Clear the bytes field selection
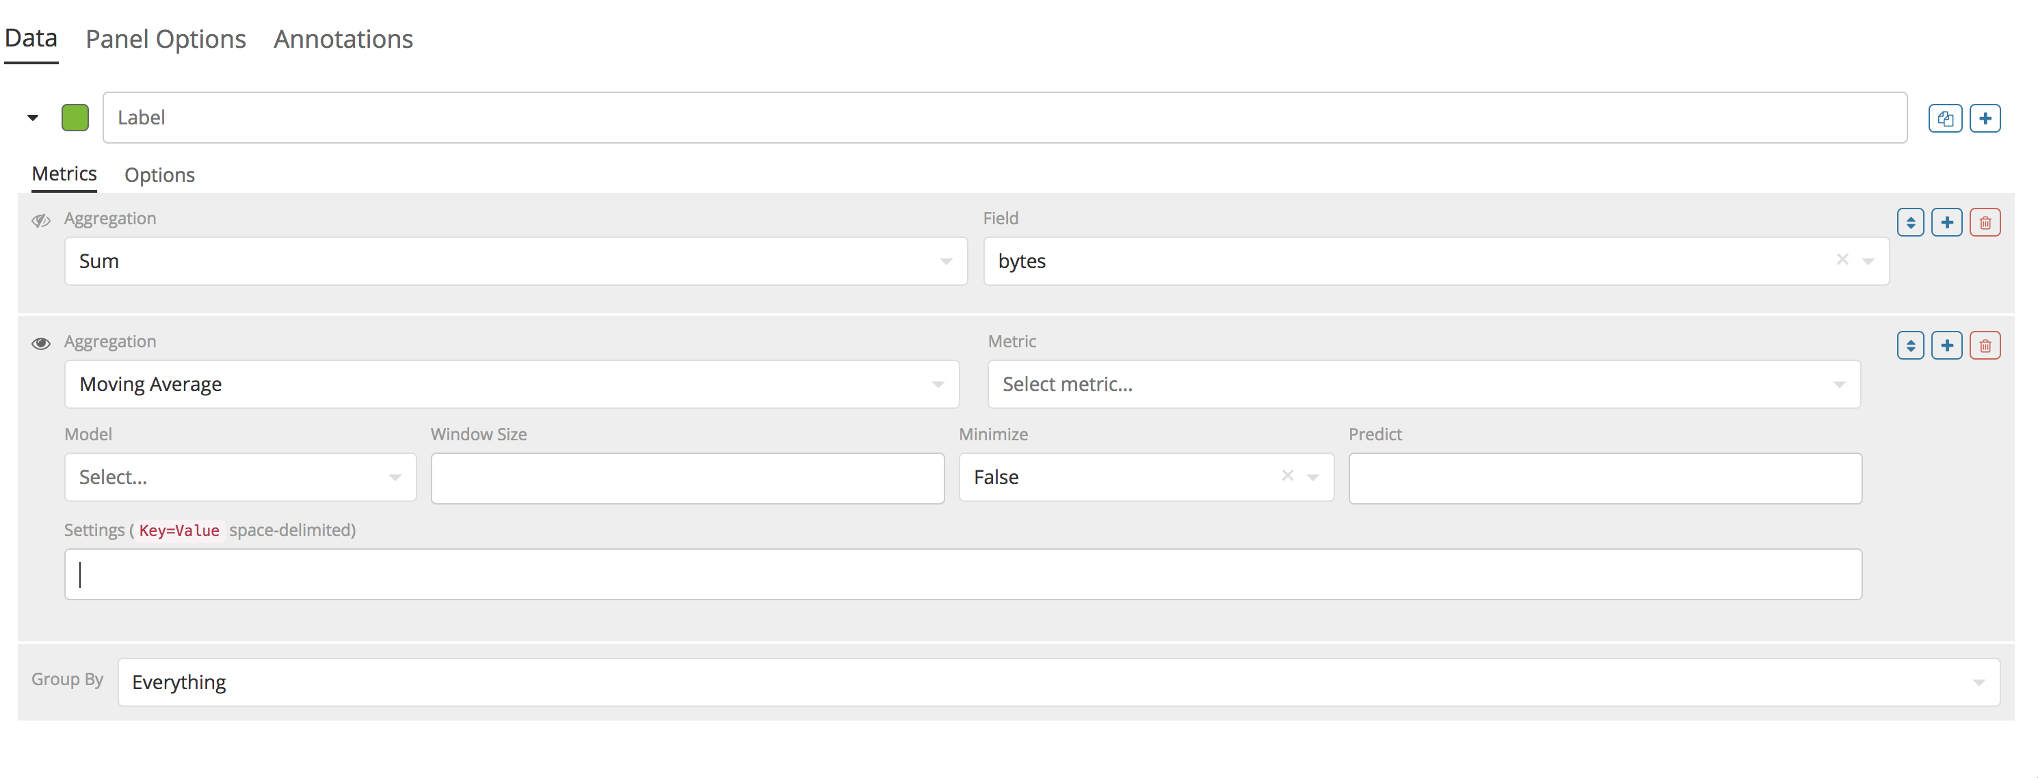 click(x=1843, y=259)
